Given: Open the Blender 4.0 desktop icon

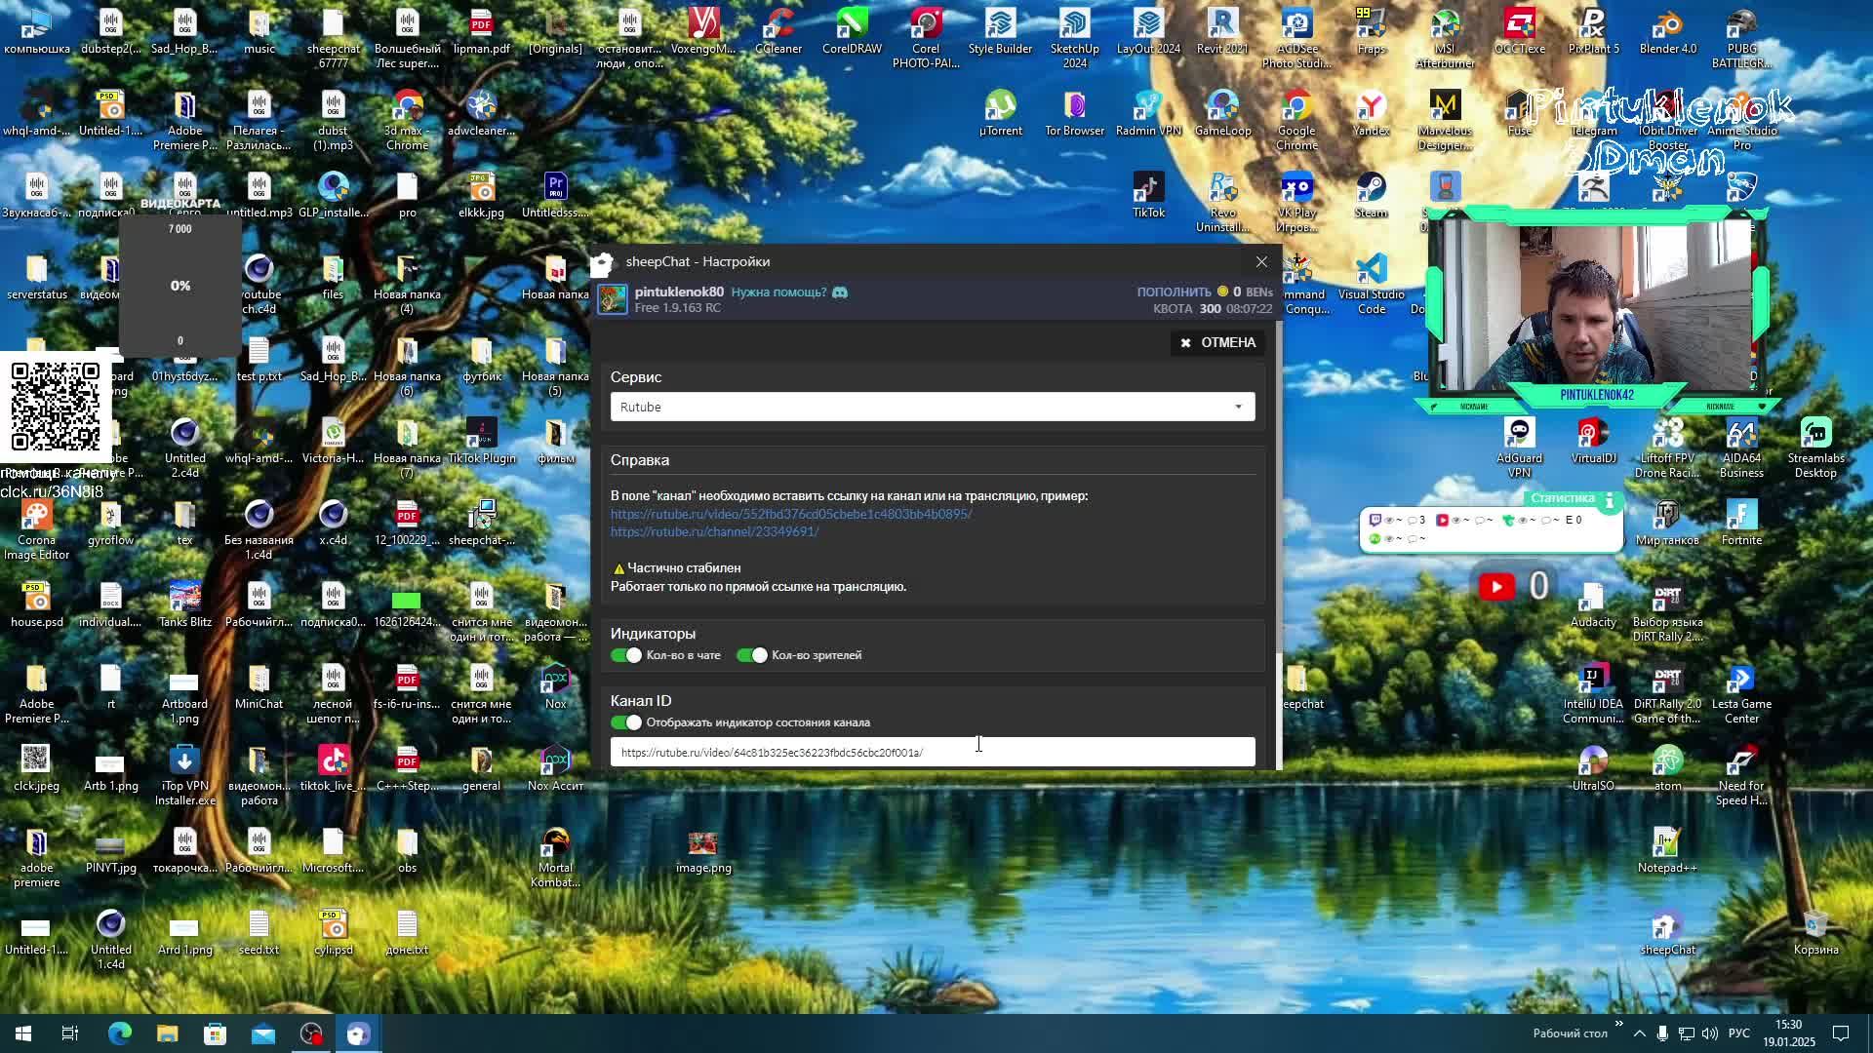Looking at the screenshot, I should click(x=1667, y=29).
